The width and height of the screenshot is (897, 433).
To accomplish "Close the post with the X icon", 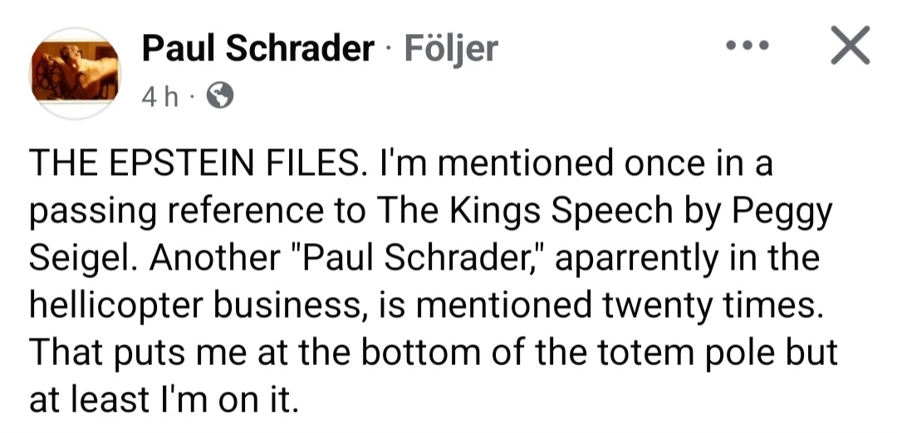I will [850, 46].
